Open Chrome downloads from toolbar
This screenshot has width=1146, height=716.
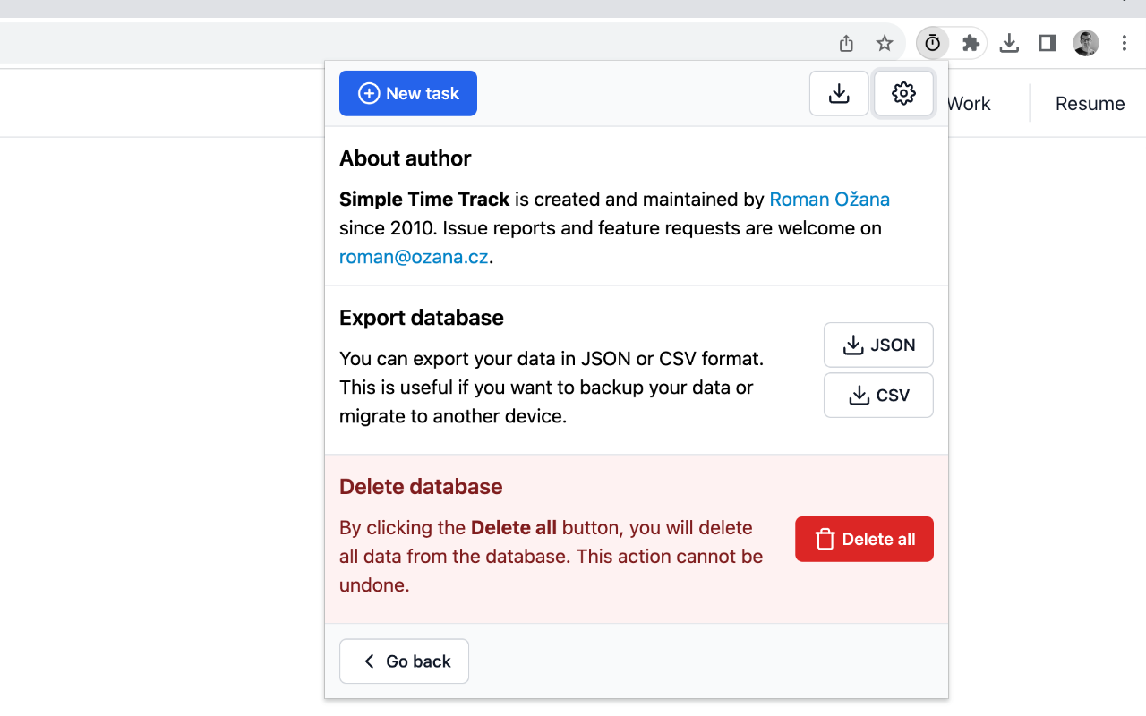[x=1009, y=43]
